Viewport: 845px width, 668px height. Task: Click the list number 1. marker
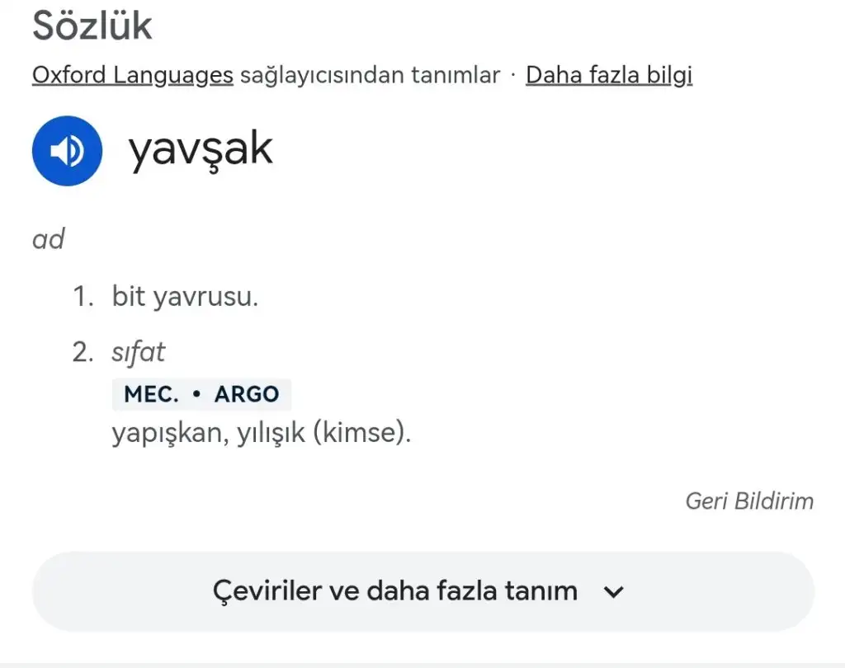point(84,297)
